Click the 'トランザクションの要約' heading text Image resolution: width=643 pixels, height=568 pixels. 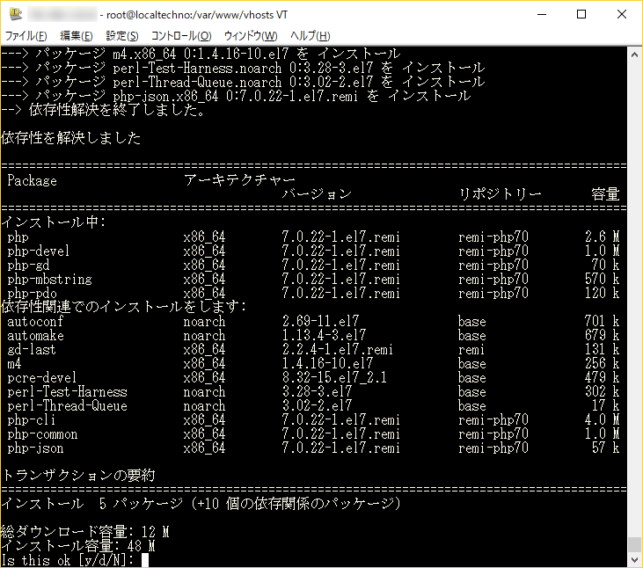point(78,475)
